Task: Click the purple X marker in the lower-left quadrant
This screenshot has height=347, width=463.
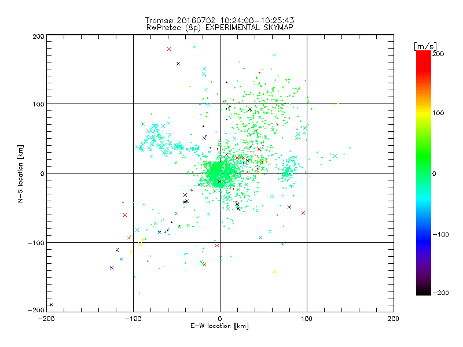Action: click(112, 268)
